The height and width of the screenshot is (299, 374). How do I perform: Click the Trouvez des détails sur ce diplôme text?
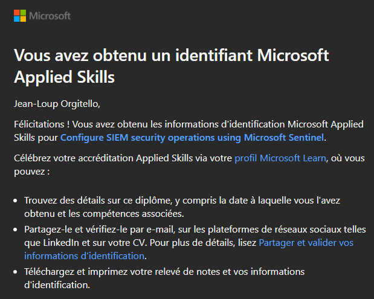[98, 201]
